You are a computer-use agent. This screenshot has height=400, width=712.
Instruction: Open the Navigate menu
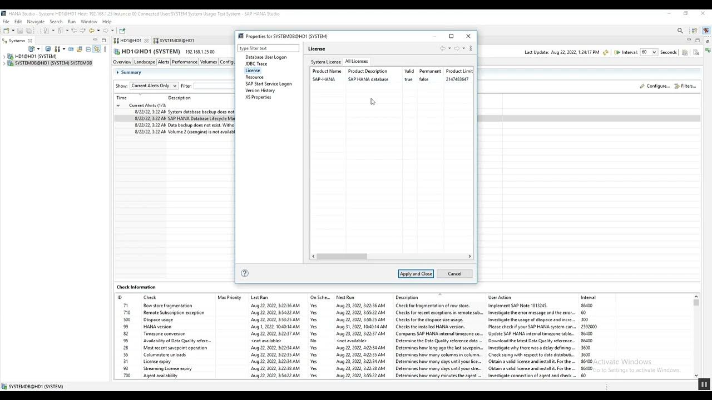36,22
